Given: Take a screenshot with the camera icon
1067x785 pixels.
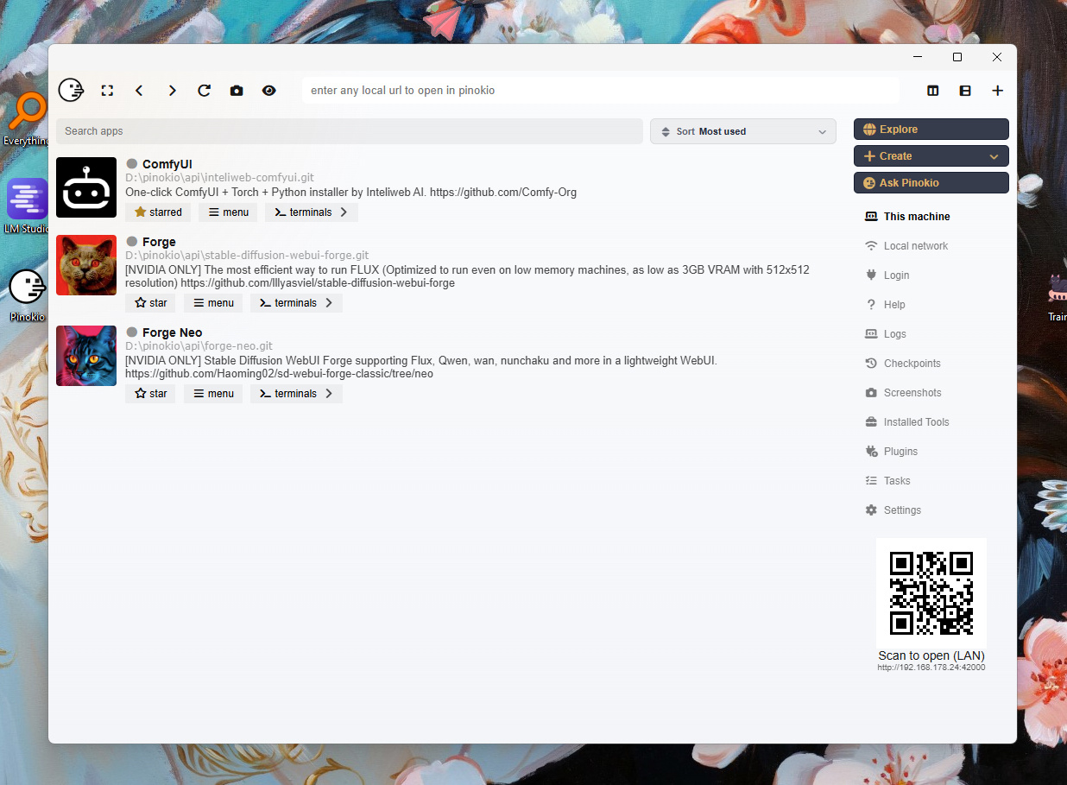Looking at the screenshot, I should point(237,91).
